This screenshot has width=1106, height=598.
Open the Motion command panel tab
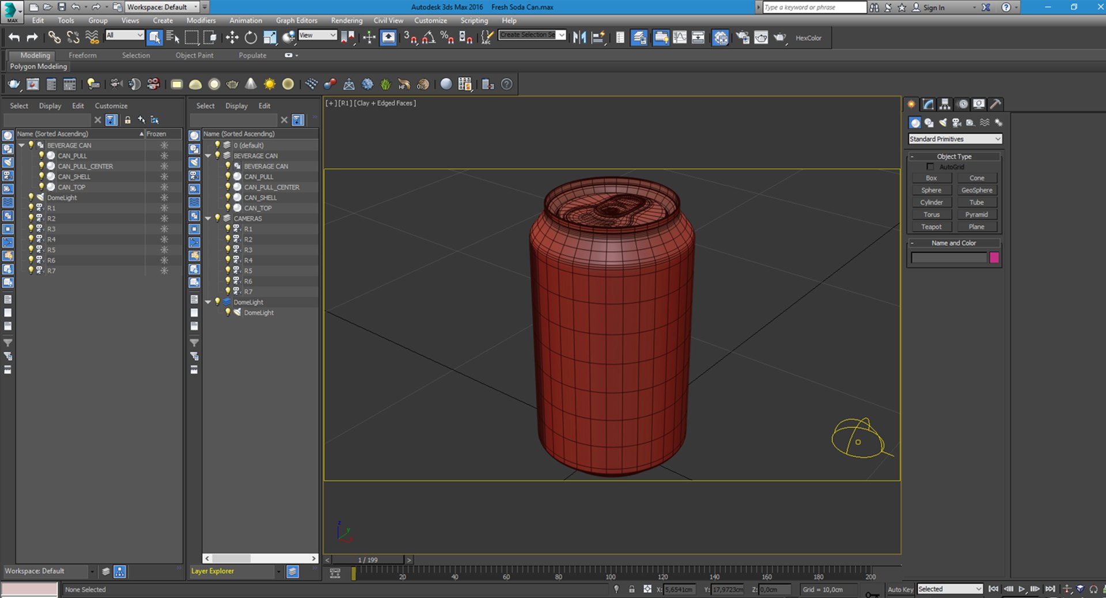click(x=962, y=104)
